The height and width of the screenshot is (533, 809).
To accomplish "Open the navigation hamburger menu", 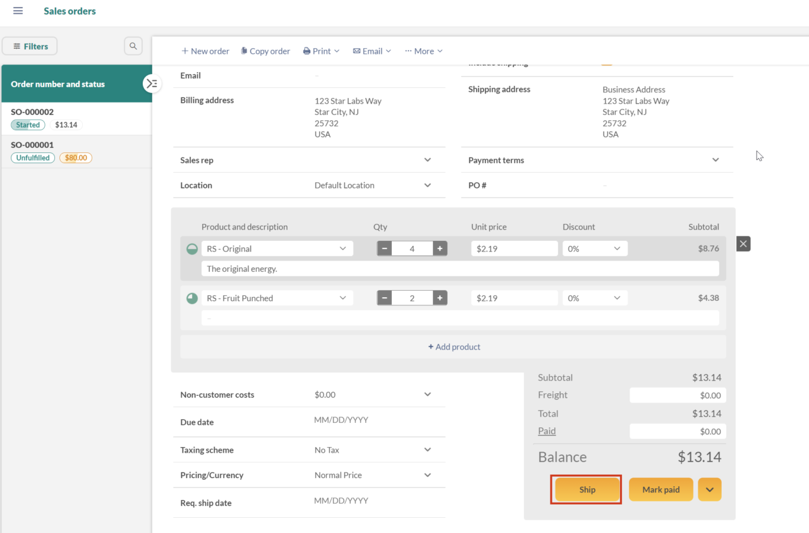I will [x=17, y=10].
